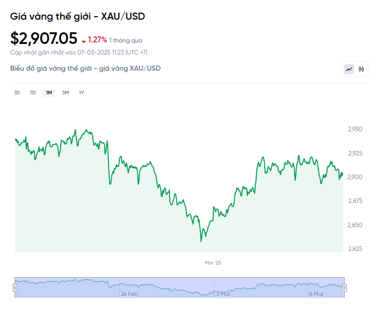Switch to line chart view
The width and height of the screenshot is (379, 320).
pos(349,69)
